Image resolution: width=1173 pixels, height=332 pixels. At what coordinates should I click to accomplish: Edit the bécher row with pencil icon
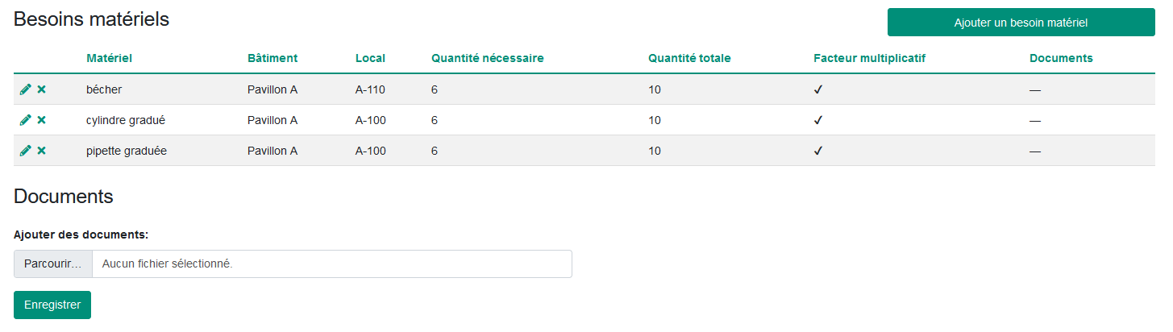(x=26, y=89)
